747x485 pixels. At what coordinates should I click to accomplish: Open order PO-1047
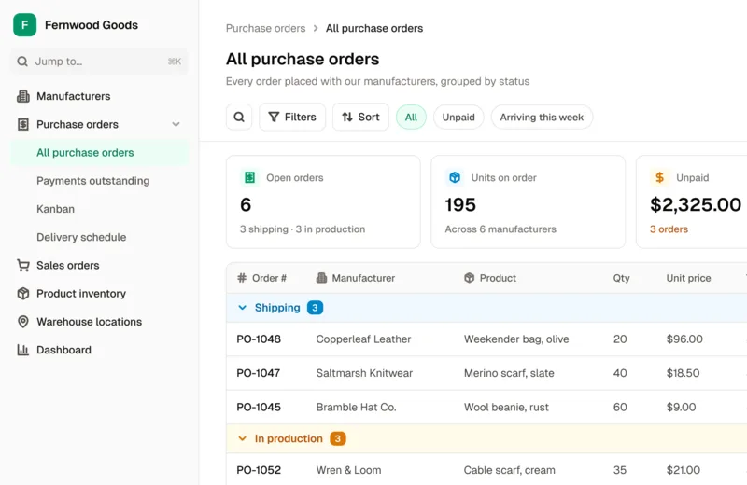pos(259,373)
